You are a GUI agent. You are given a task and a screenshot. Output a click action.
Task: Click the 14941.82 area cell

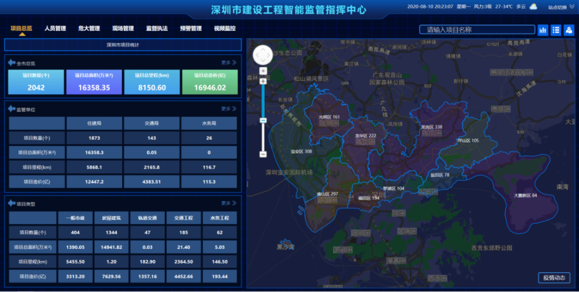pyautogui.click(x=112, y=247)
